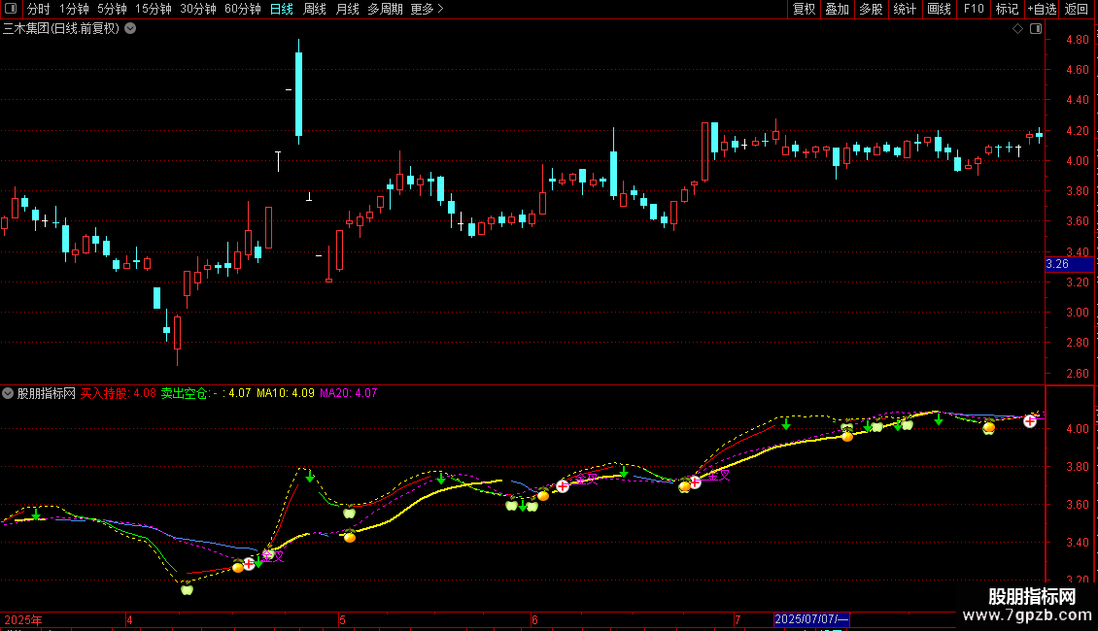Activate 画线 drawing tools
The width and height of the screenshot is (1098, 631).
(939, 9)
